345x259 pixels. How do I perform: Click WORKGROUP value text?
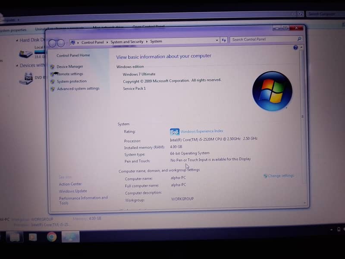click(182, 199)
